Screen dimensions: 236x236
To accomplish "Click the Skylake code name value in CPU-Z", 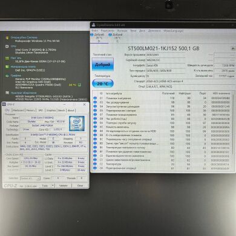I will tap(31, 122).
